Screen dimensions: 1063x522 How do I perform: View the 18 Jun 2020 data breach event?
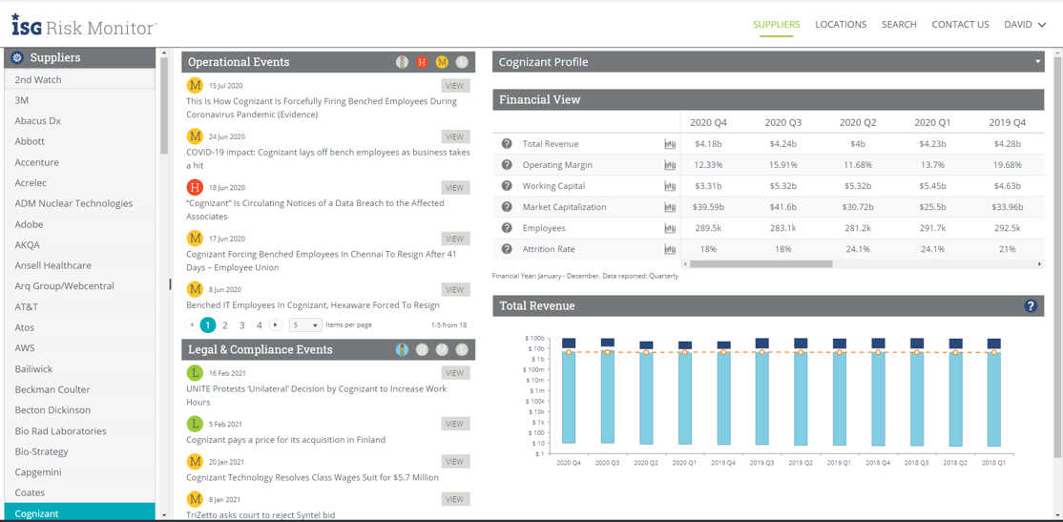click(x=455, y=188)
